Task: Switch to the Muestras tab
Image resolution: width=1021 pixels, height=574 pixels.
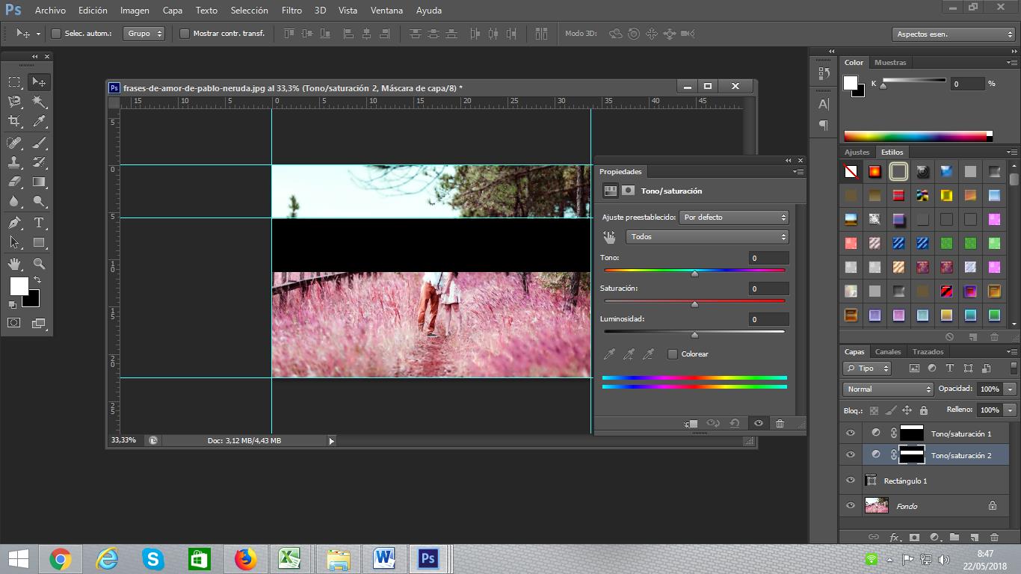Action: 890,63
